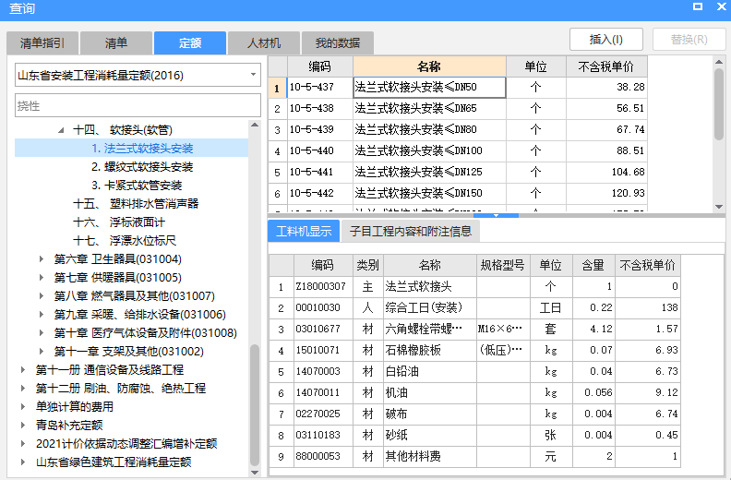This screenshot has width=731, height=480.
Task: Click quota table scrollbar up arrow
Action: click(719, 62)
